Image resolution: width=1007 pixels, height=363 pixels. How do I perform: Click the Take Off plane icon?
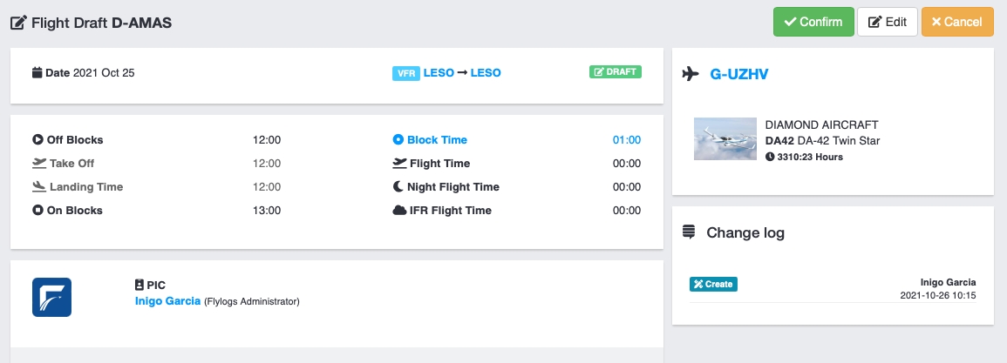click(38, 163)
